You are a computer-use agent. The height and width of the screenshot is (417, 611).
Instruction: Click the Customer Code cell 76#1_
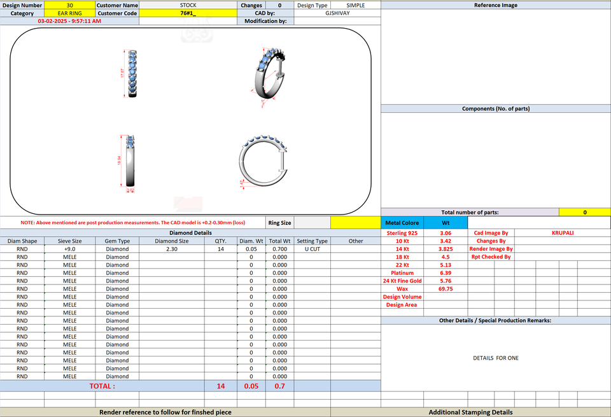point(188,13)
